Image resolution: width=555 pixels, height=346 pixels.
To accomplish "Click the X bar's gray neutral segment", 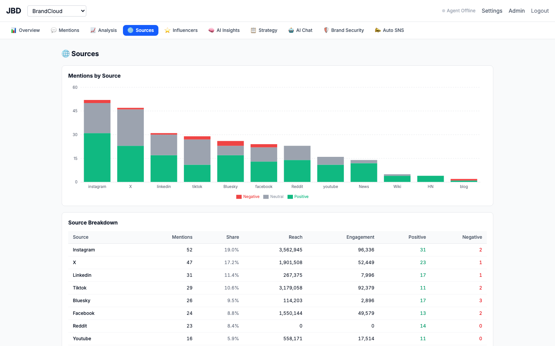I will pos(131,128).
